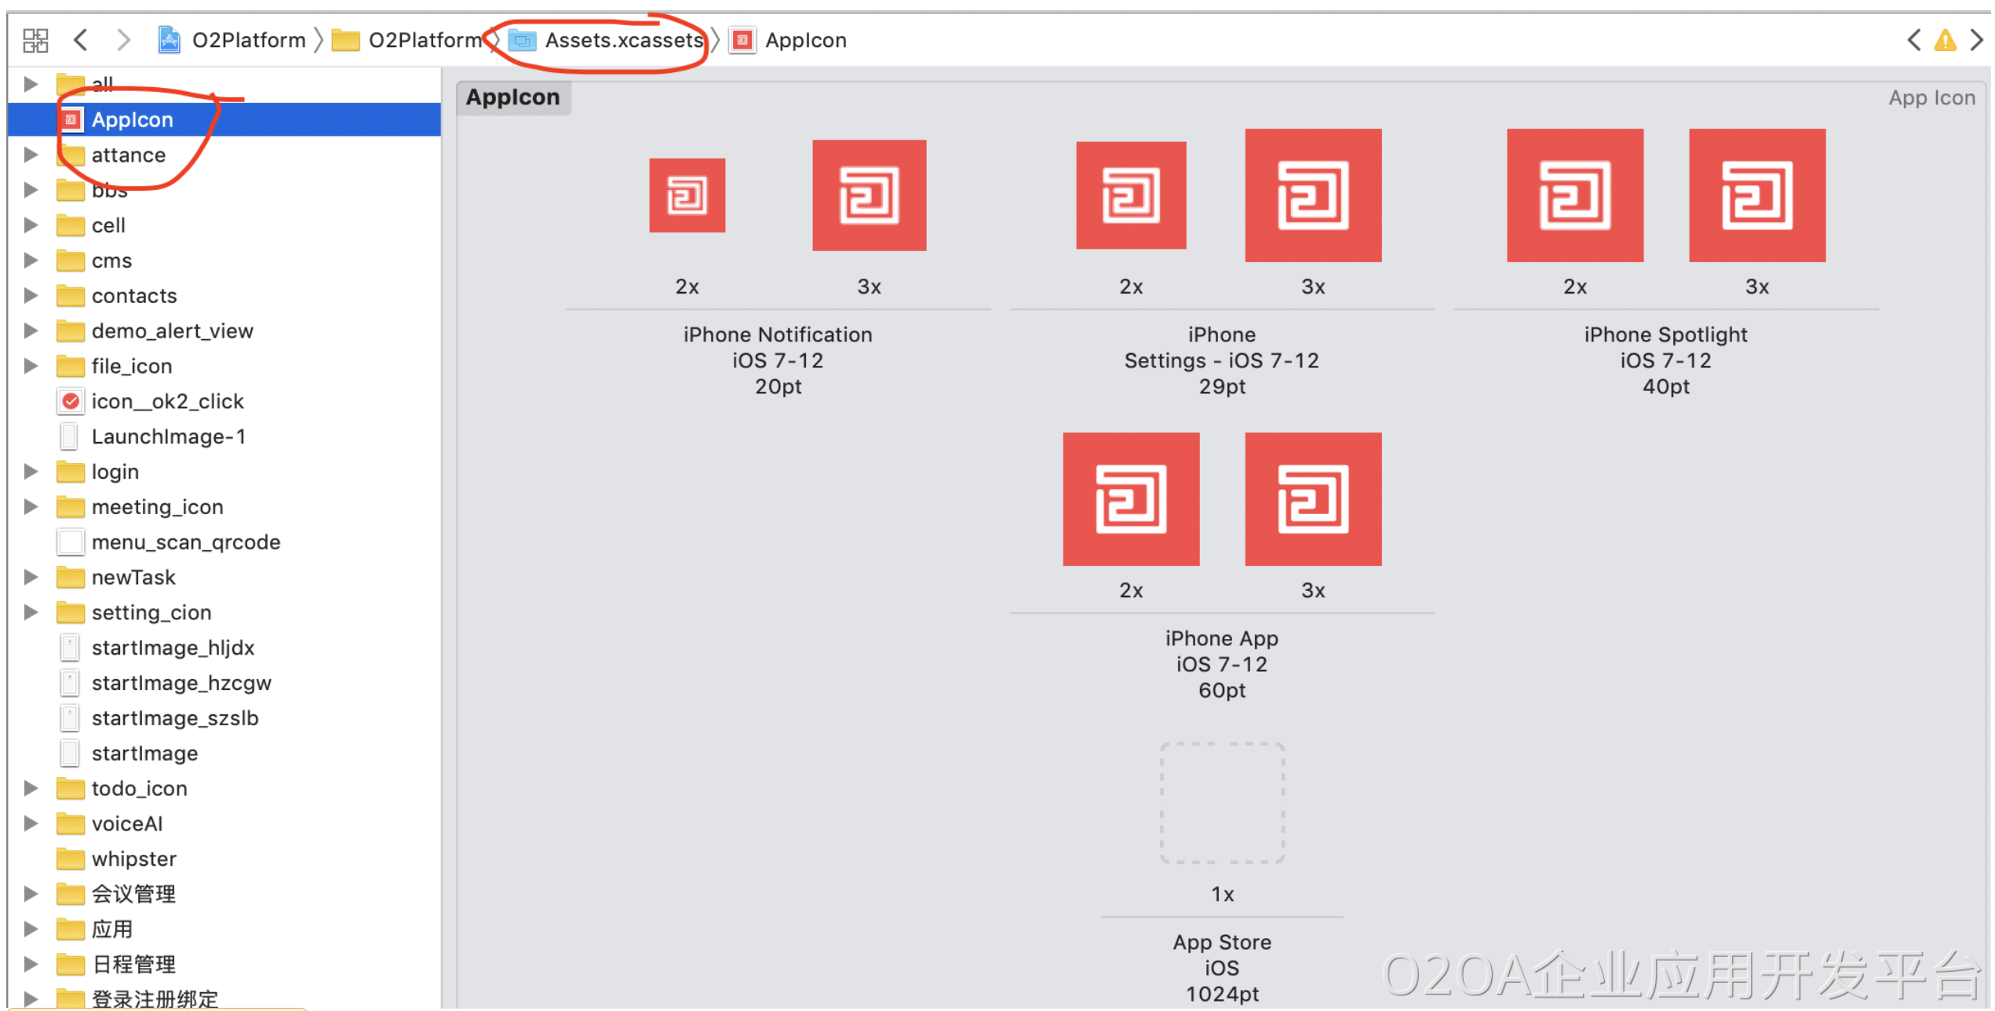Select the icon__ok2_click image asset
This screenshot has height=1011, width=1995.
coord(167,402)
